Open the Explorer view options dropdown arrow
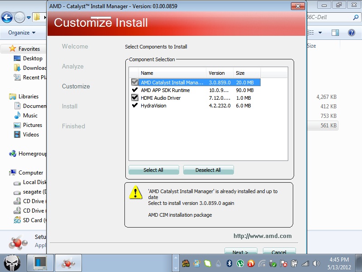 tap(320, 33)
